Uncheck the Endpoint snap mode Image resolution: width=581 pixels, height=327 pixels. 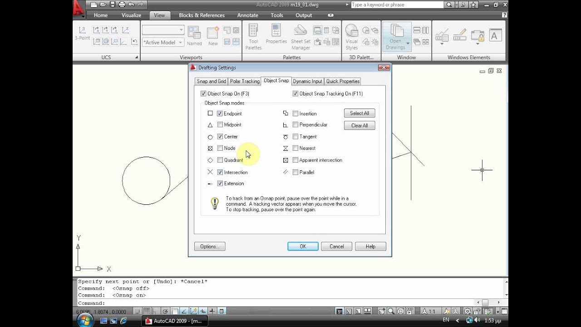(x=220, y=114)
